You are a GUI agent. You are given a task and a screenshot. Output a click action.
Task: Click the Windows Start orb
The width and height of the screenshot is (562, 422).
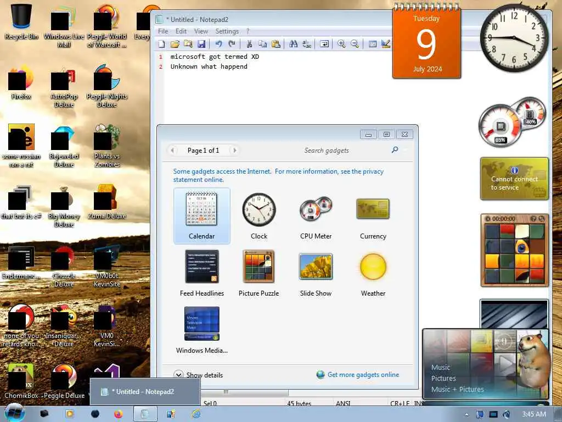[14, 413]
